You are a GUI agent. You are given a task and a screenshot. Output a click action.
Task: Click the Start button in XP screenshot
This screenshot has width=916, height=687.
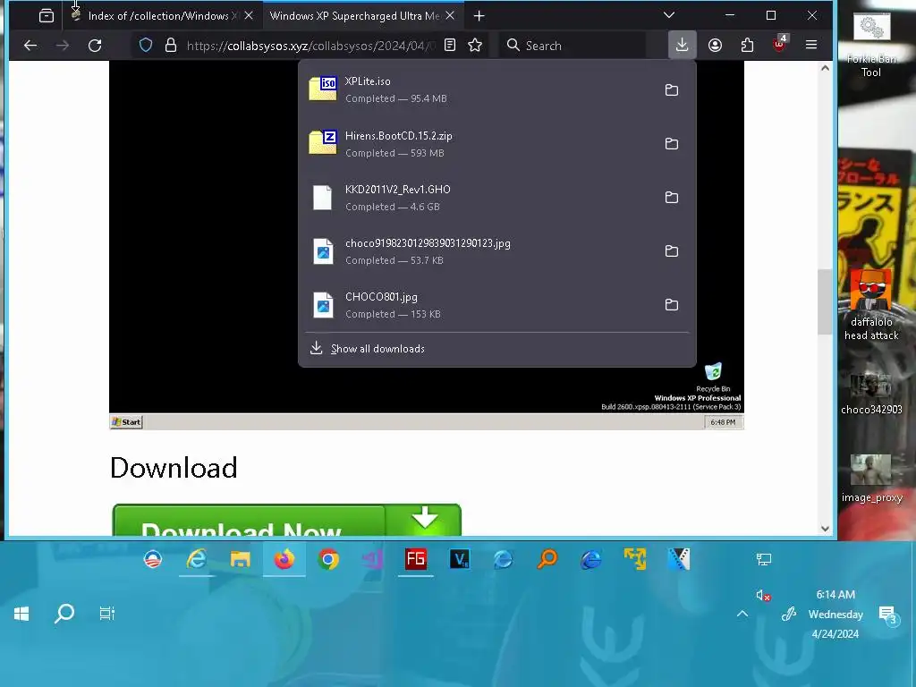126,422
